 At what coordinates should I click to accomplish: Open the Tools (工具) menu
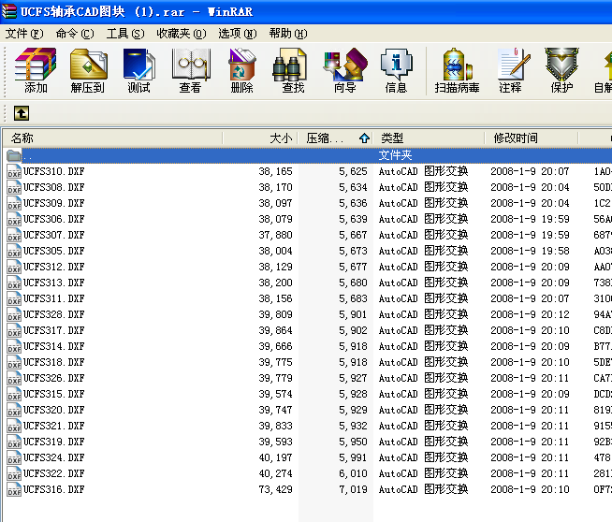(125, 34)
